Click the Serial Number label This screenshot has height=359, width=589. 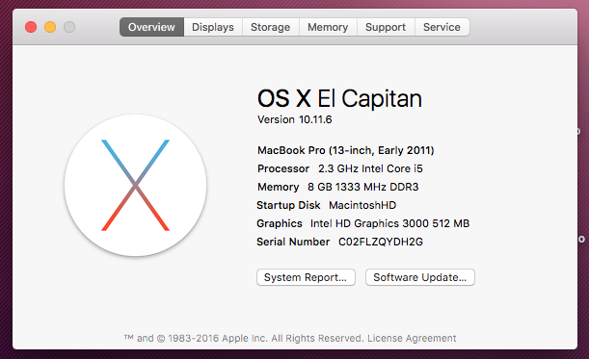pos(293,242)
